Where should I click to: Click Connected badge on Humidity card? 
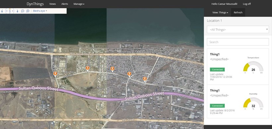point(217,106)
